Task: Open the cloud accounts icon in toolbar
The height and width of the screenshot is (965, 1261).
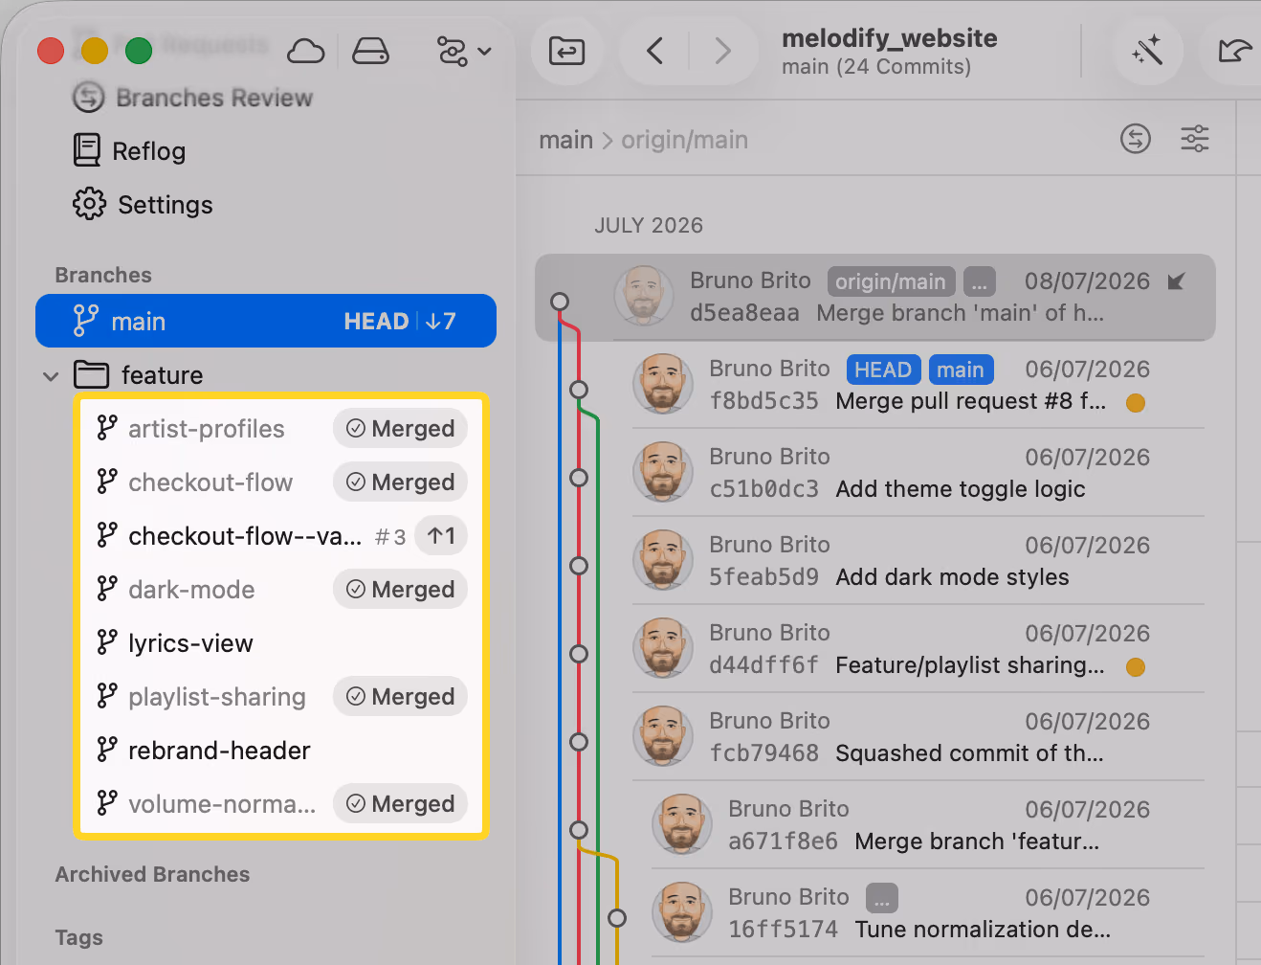Action: tap(305, 51)
